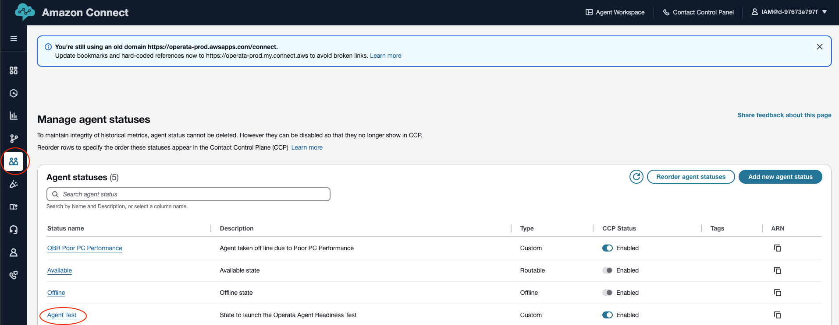This screenshot has width=839, height=325.
Task: Open the dashboard grid icon in sidebar
Action: click(14, 70)
